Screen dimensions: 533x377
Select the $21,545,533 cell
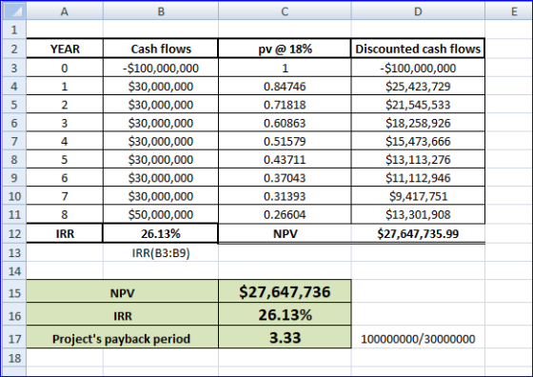(418, 105)
